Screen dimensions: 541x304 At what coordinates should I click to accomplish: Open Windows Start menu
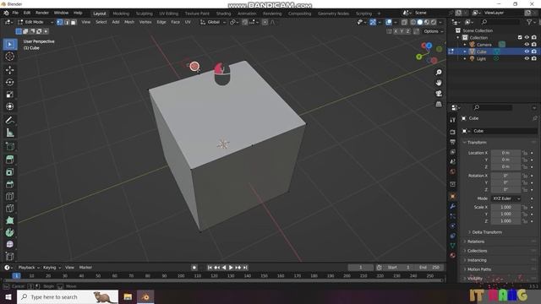8,297
